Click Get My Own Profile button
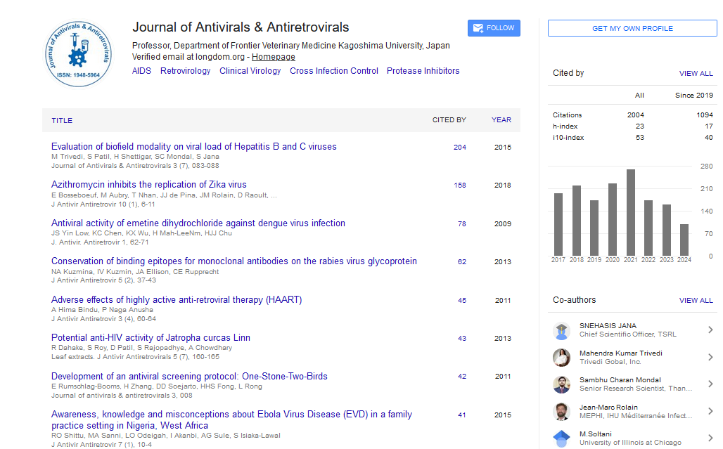The height and width of the screenshot is (449, 723). pos(632,28)
